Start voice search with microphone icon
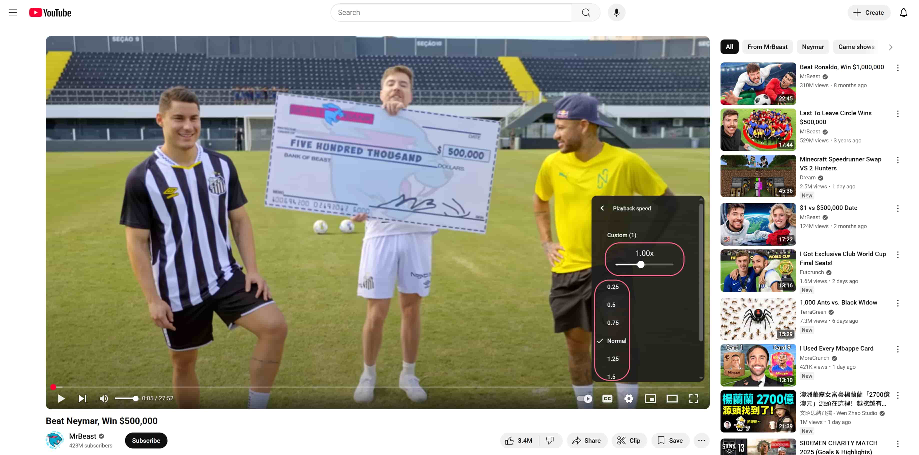919x455 pixels. [x=616, y=12]
